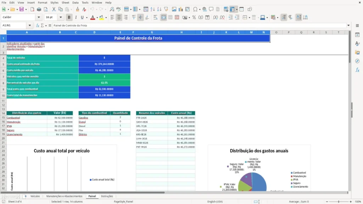Insert a chart
The width and height of the screenshot is (363, 204).
[181, 9]
